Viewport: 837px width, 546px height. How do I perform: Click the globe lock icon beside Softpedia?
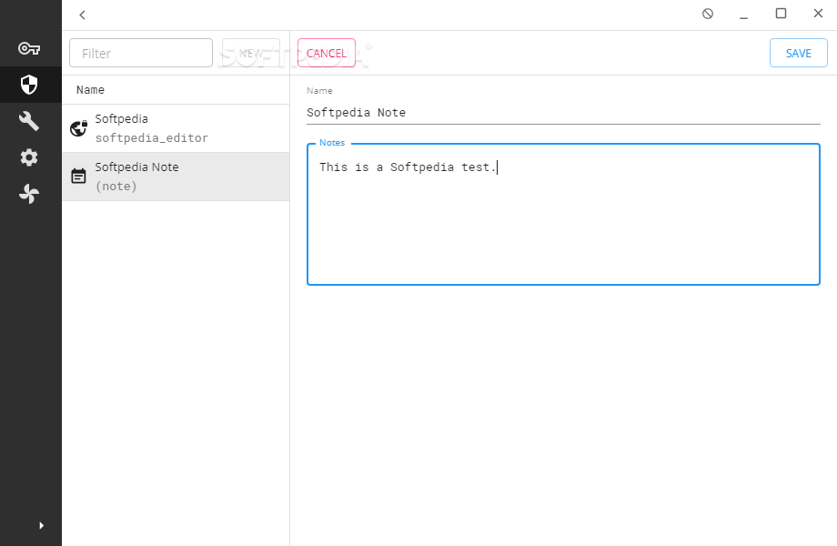pyautogui.click(x=79, y=128)
